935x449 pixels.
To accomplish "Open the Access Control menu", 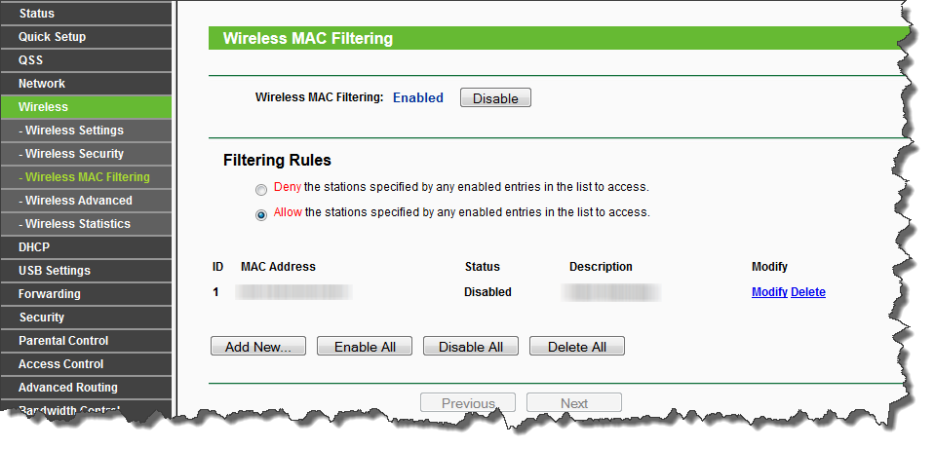I will (60, 364).
